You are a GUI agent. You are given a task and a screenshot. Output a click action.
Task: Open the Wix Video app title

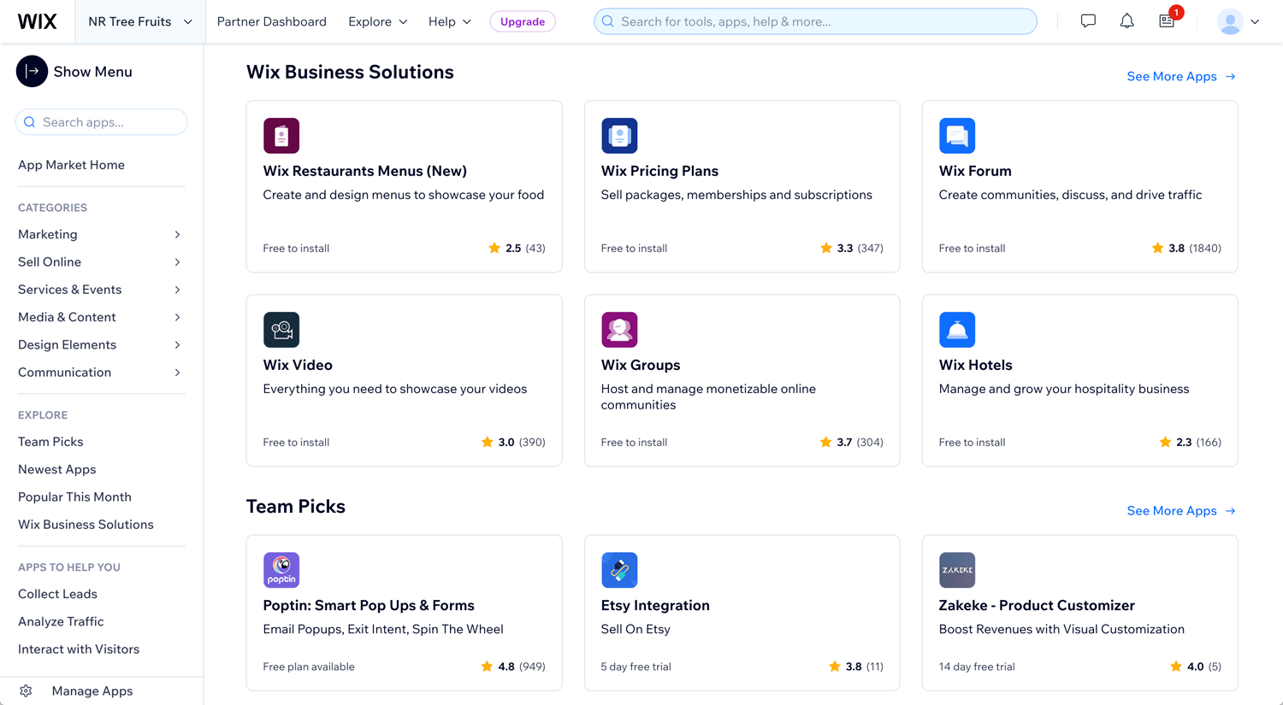click(x=298, y=365)
